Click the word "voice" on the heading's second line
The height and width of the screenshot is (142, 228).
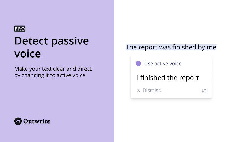[27, 54]
